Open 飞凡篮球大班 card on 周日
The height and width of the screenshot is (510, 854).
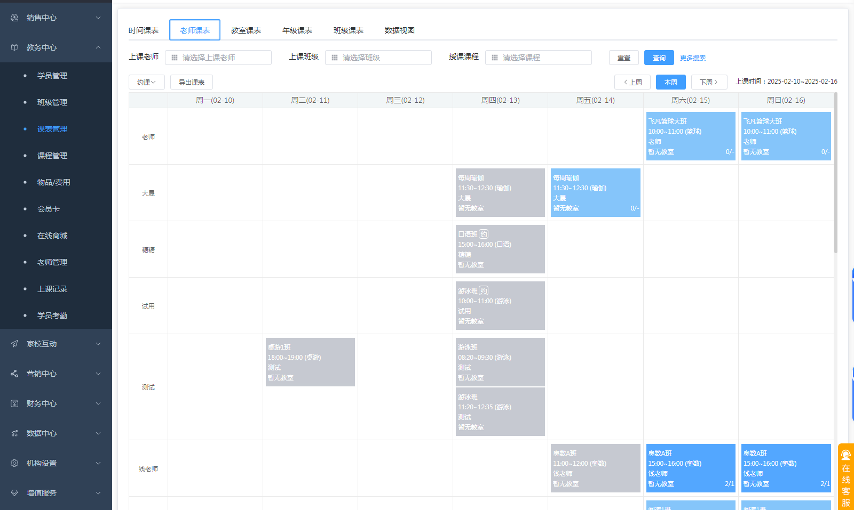coord(786,136)
